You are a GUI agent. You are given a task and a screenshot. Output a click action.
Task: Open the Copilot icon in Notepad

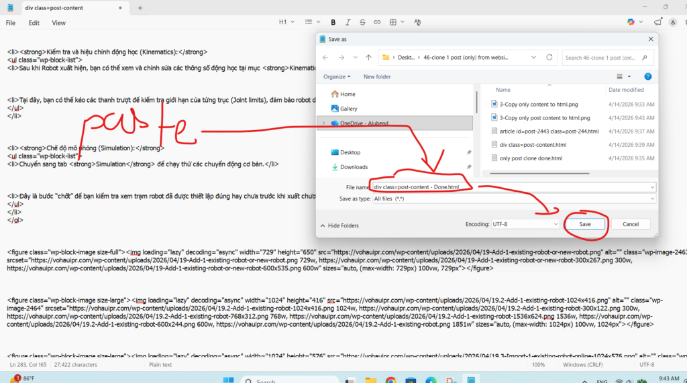pos(630,22)
